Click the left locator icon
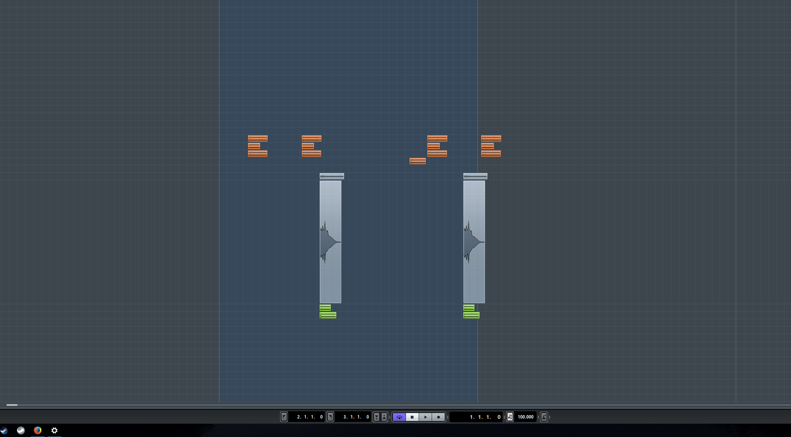This screenshot has width=791, height=437. (x=284, y=417)
